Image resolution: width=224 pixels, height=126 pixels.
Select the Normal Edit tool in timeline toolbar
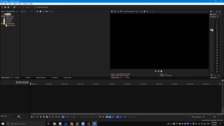click(63, 117)
